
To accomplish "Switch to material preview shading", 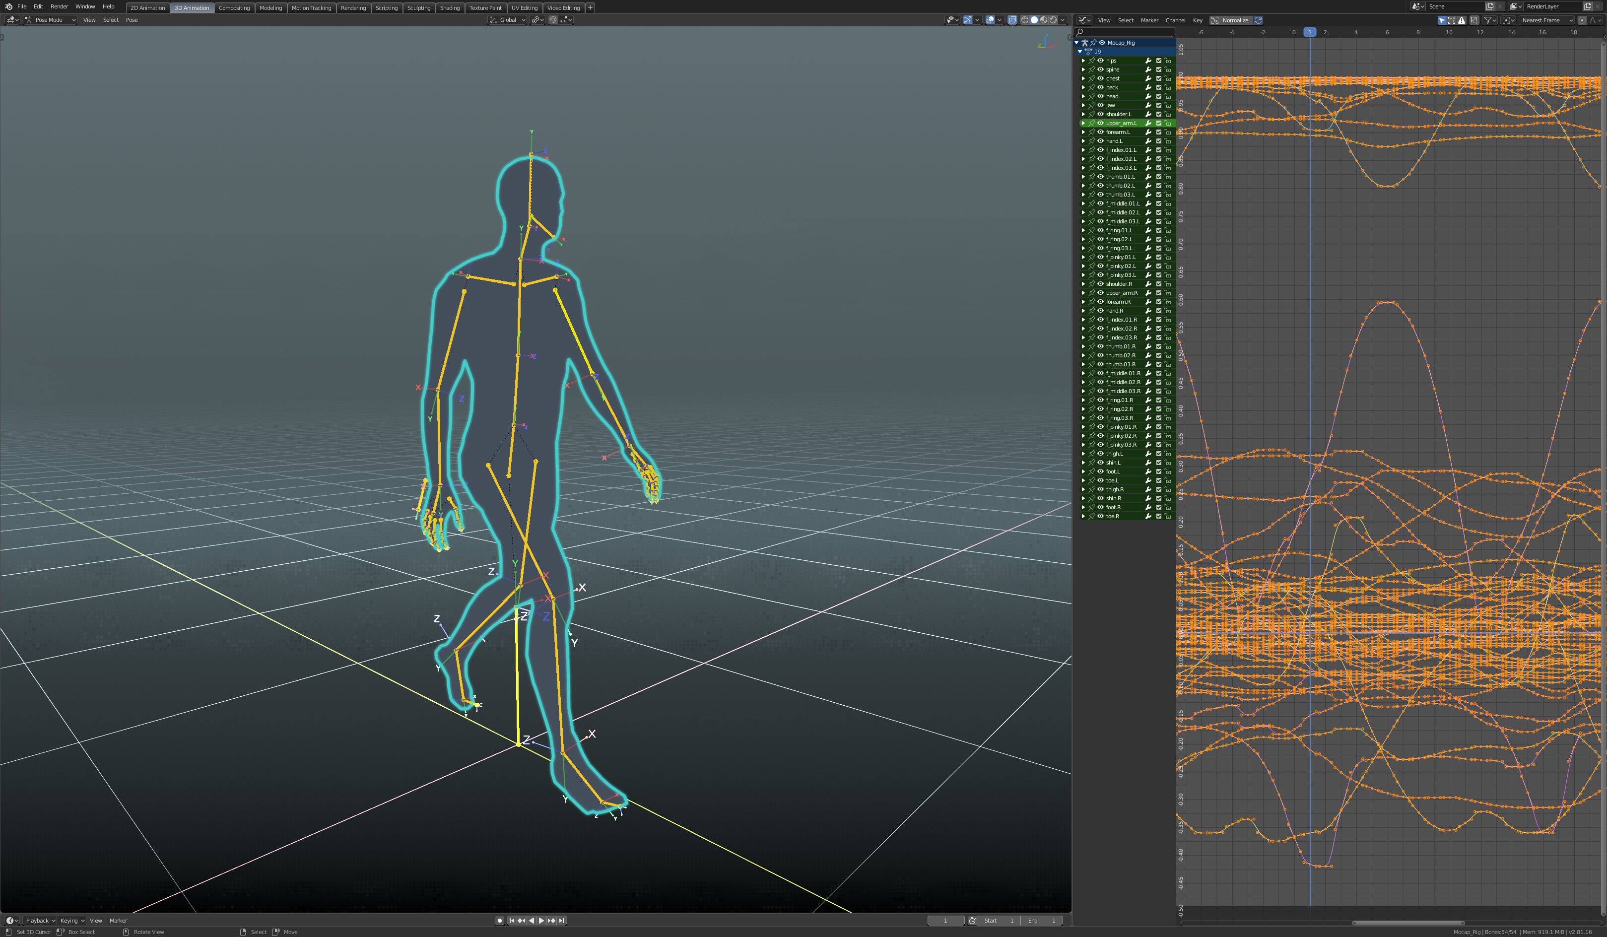I will pyautogui.click(x=1045, y=20).
